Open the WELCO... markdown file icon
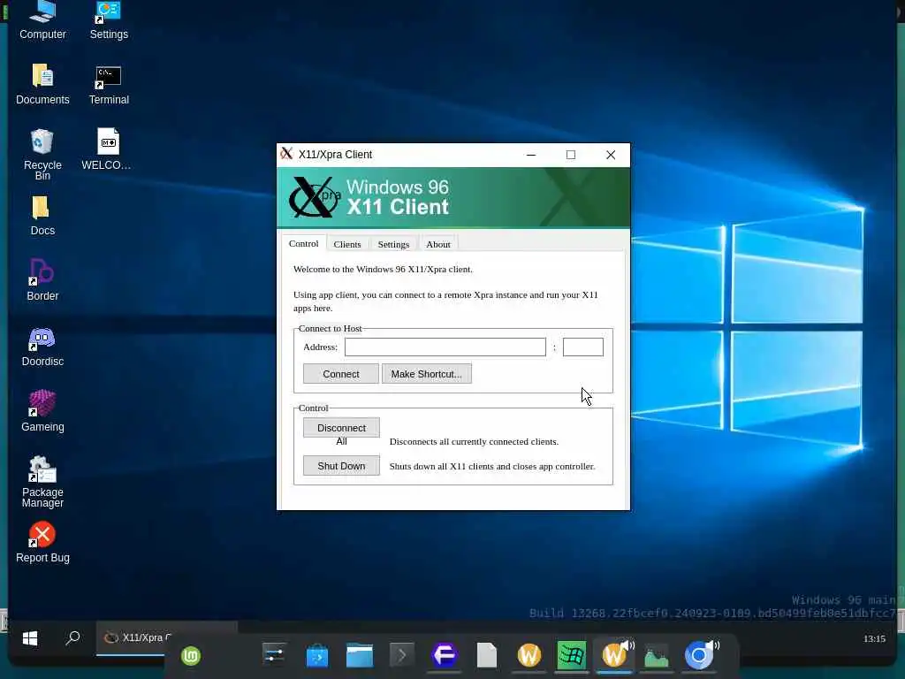Viewport: 905px width, 679px height. (x=108, y=149)
